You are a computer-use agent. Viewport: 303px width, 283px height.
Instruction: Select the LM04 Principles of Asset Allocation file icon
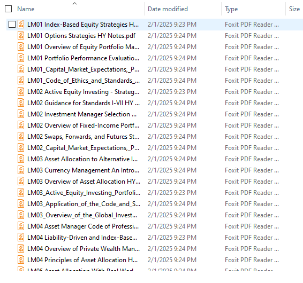tap(21, 260)
